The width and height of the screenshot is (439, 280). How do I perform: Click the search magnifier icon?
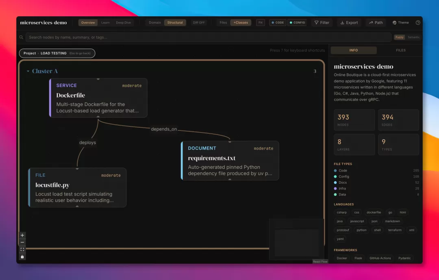click(x=21, y=37)
